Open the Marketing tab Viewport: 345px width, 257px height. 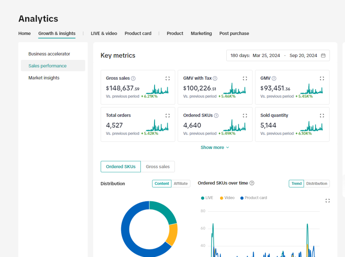pyautogui.click(x=201, y=33)
